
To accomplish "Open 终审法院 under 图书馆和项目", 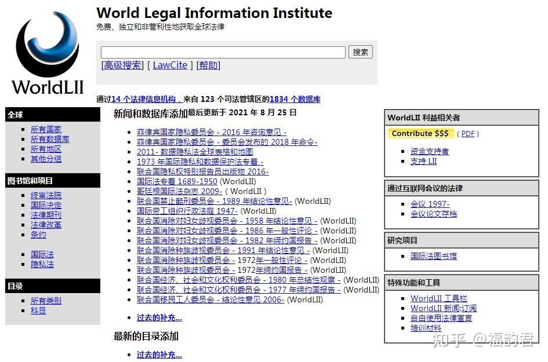I will (46, 195).
